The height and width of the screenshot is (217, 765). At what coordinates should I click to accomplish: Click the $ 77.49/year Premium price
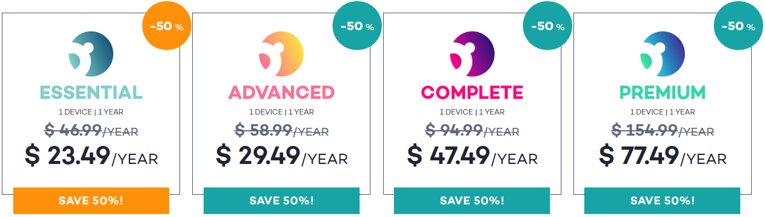click(663, 156)
